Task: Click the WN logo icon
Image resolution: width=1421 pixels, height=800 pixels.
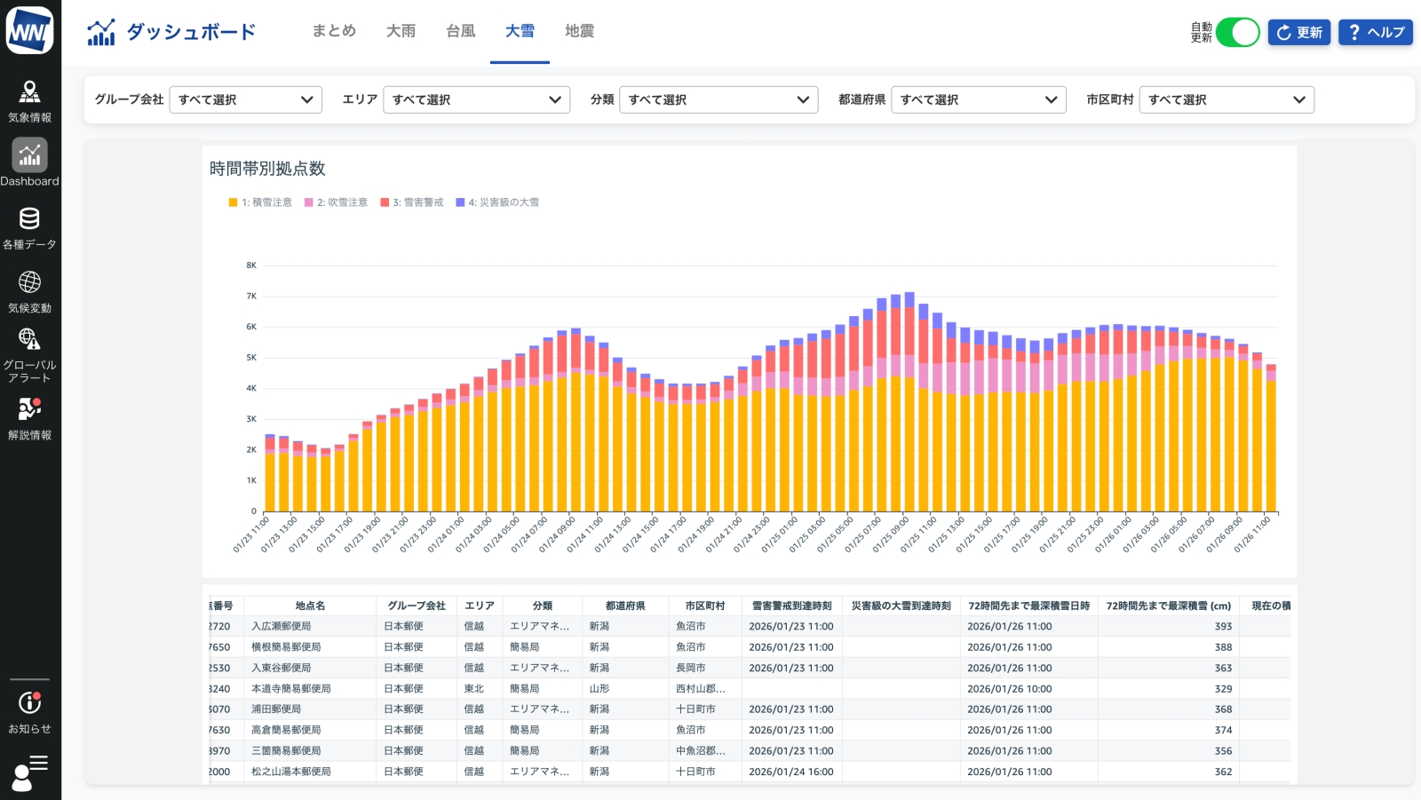Action: coord(29,31)
